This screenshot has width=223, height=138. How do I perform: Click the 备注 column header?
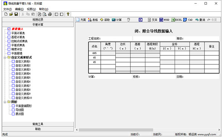pos(212,46)
